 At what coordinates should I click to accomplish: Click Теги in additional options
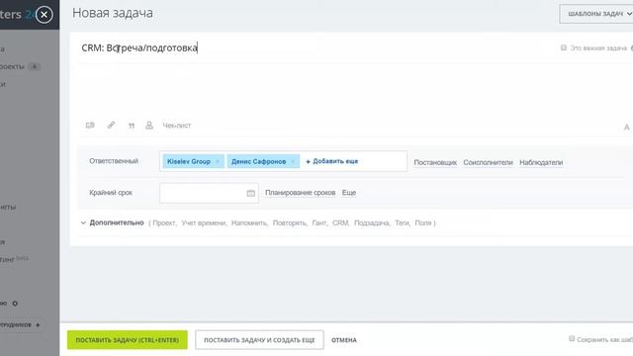(402, 222)
